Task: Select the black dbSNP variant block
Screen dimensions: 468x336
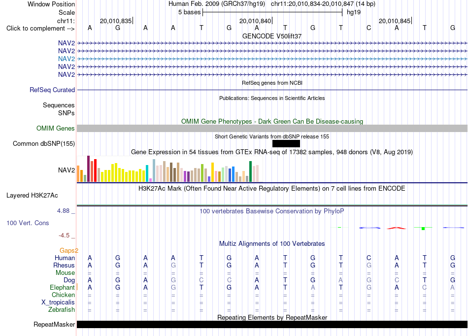Action: 286,143
